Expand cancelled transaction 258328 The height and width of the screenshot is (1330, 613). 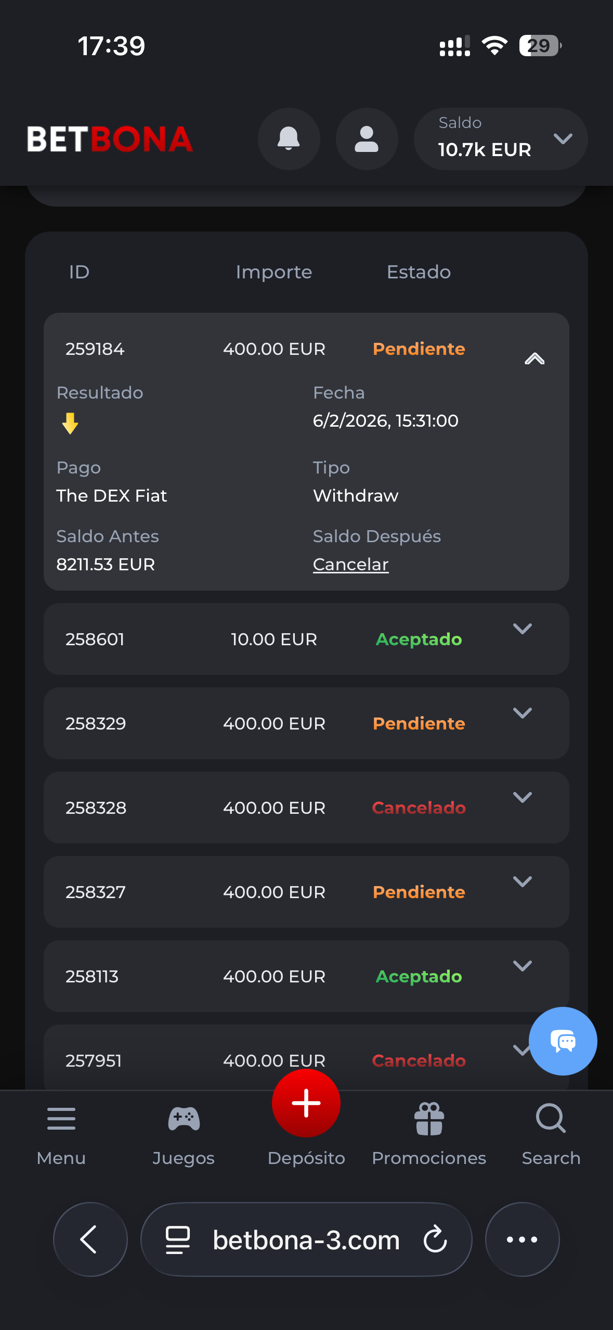(522, 798)
